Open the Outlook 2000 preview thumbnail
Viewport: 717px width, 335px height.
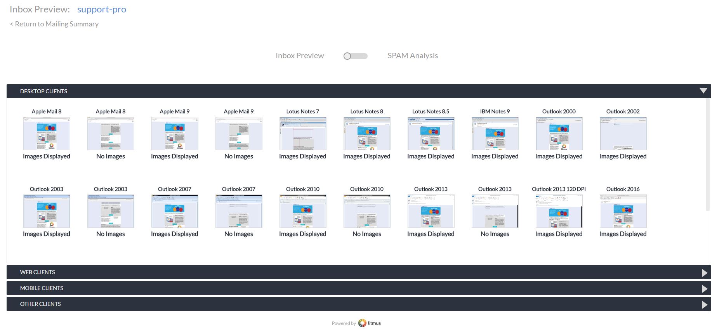pyautogui.click(x=559, y=134)
